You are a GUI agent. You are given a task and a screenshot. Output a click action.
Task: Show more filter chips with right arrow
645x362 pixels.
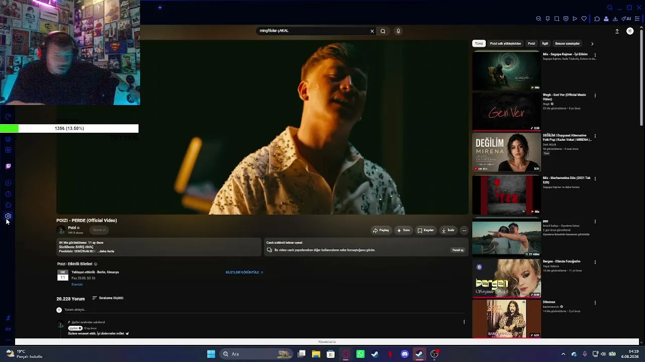point(592,44)
